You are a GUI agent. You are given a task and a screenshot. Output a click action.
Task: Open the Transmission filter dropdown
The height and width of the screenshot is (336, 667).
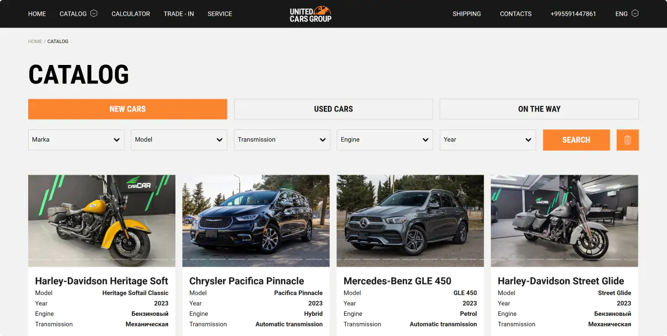coord(282,140)
